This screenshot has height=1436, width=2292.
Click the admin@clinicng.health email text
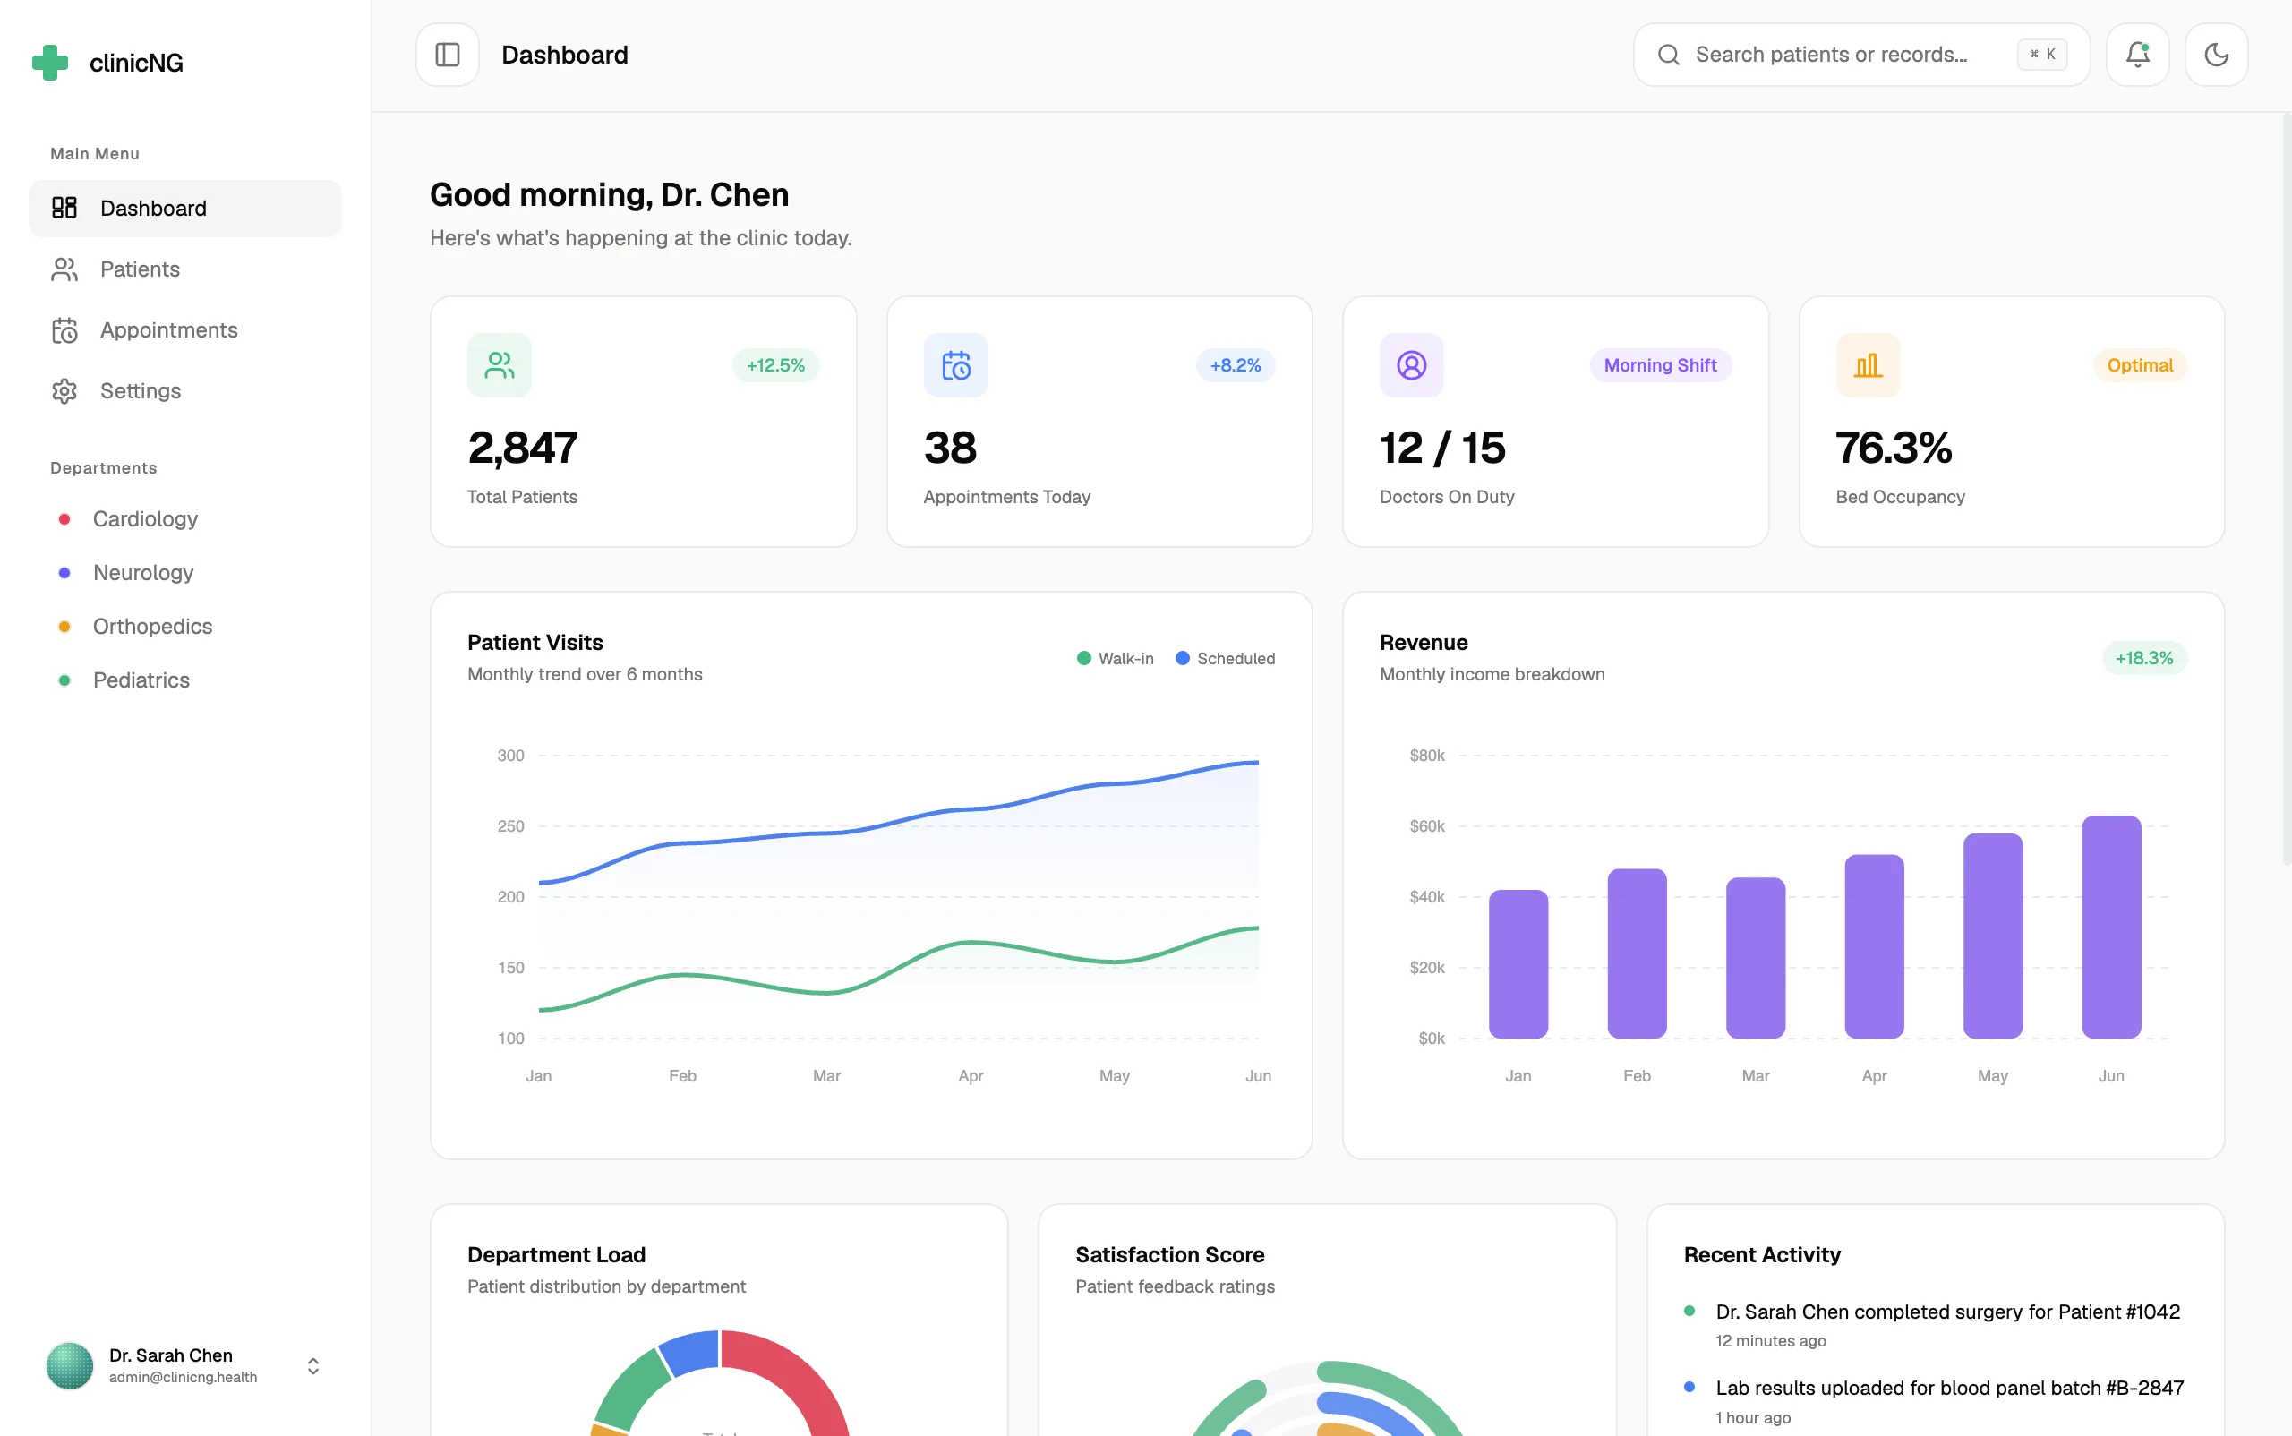click(183, 1377)
